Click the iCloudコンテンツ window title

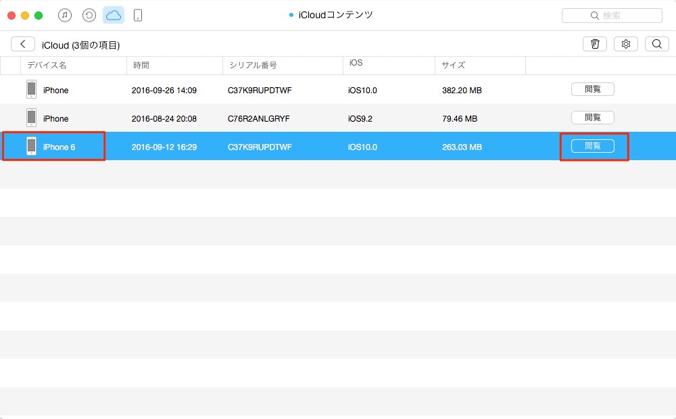pos(335,15)
